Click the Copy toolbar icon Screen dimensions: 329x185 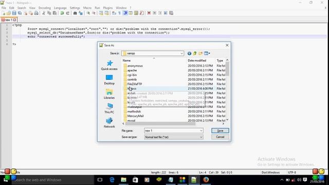(49, 13)
